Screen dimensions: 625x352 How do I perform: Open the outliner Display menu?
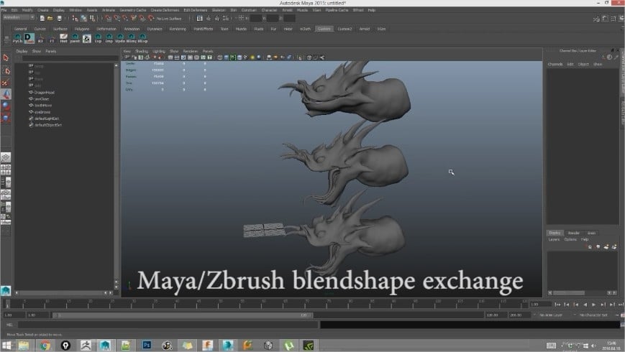pyautogui.click(x=22, y=52)
